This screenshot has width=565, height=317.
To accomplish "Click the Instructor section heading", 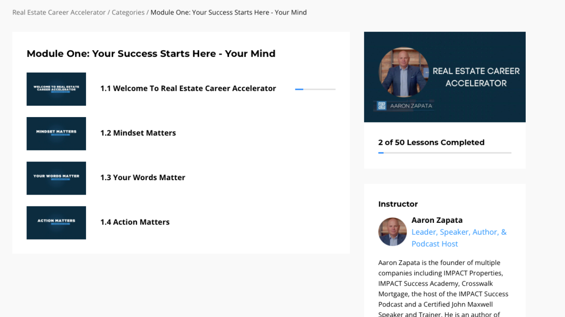I will point(398,204).
